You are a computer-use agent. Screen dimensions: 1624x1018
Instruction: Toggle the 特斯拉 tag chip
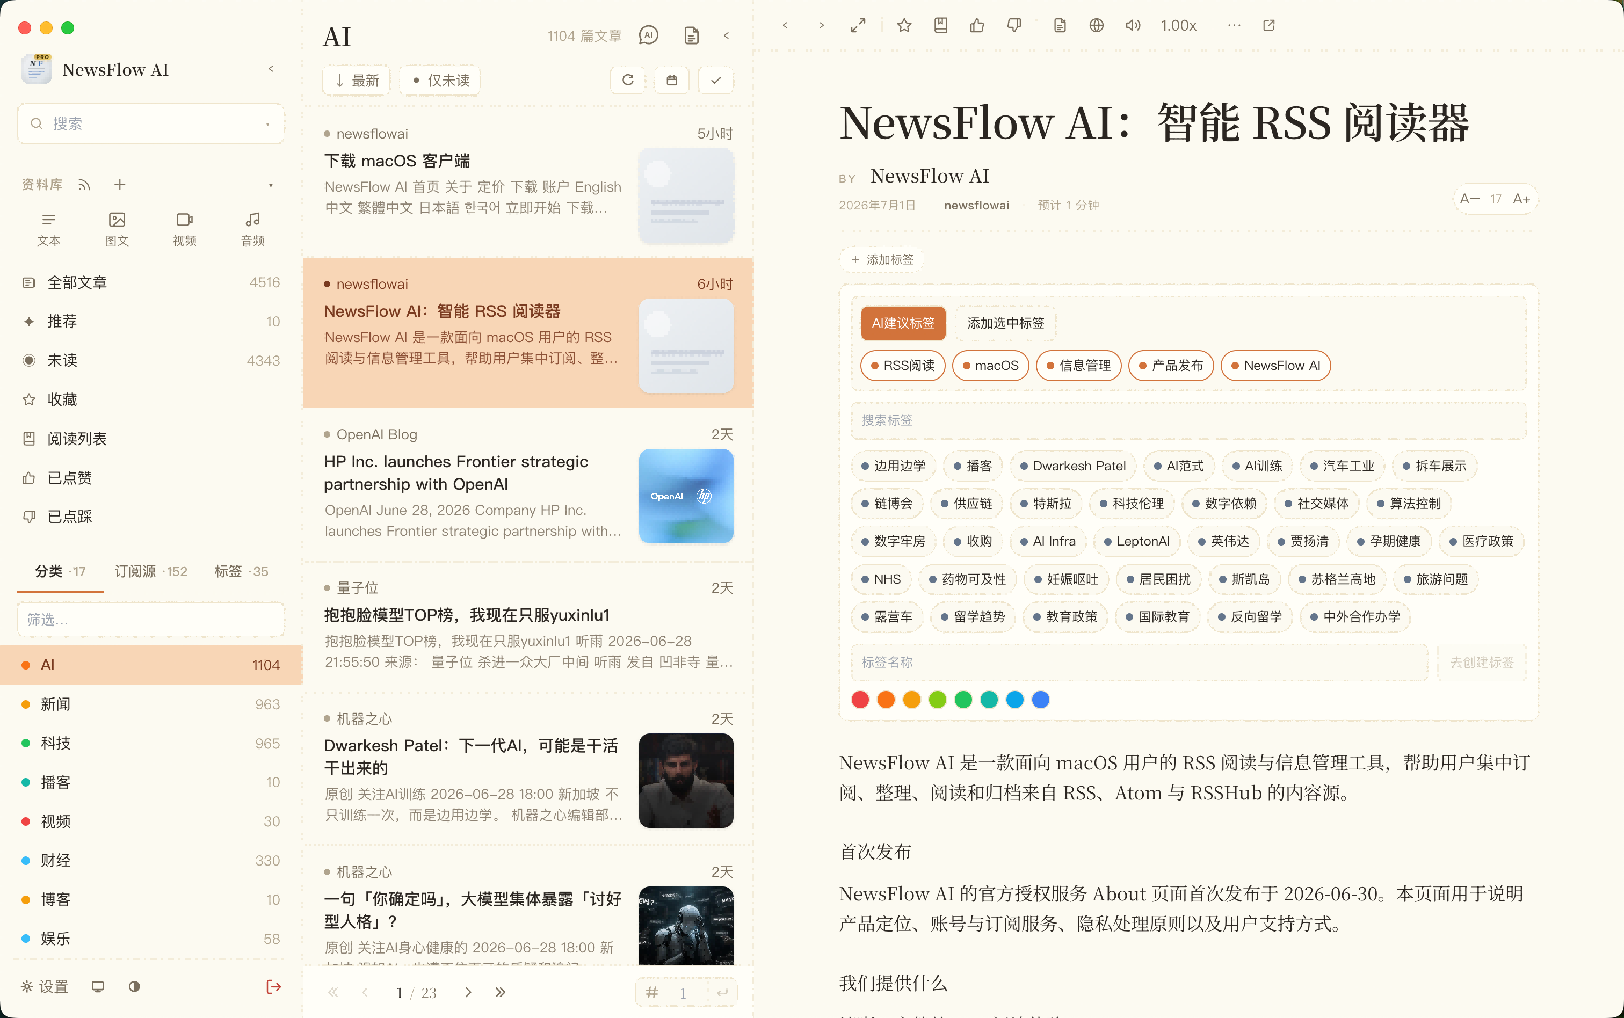pyautogui.click(x=1046, y=504)
